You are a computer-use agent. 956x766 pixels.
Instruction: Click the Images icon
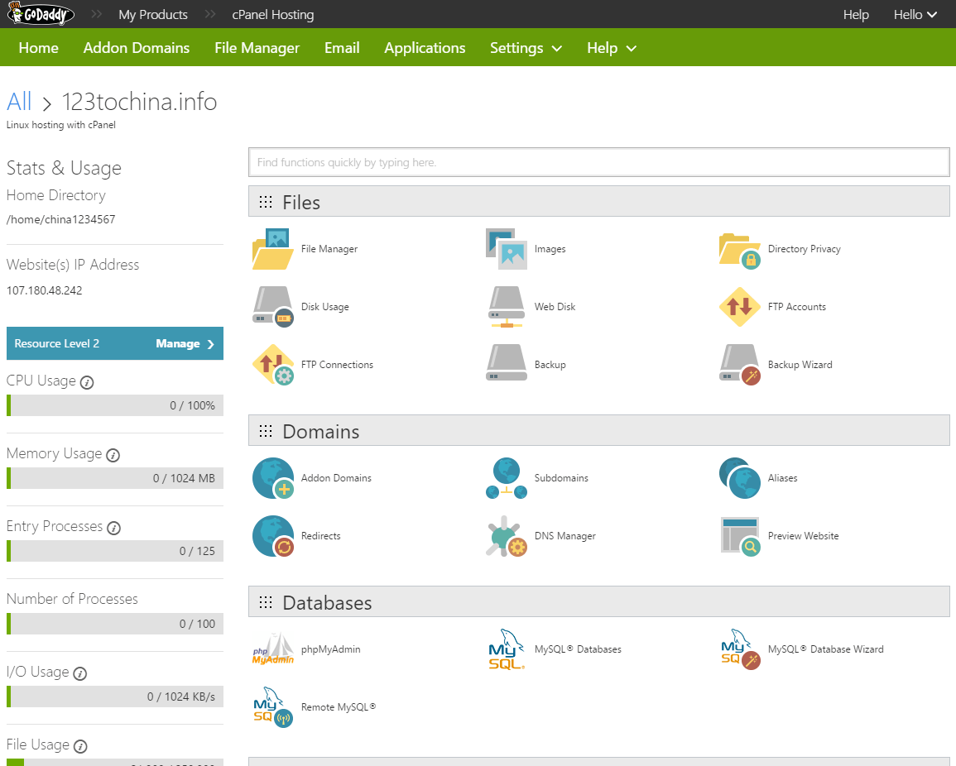click(506, 249)
